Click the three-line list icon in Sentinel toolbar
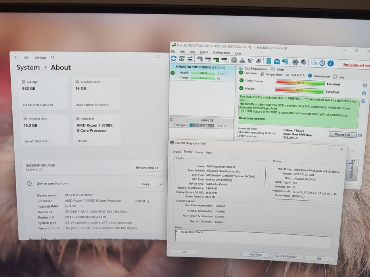This screenshot has width=370, height=277. coord(190,59)
